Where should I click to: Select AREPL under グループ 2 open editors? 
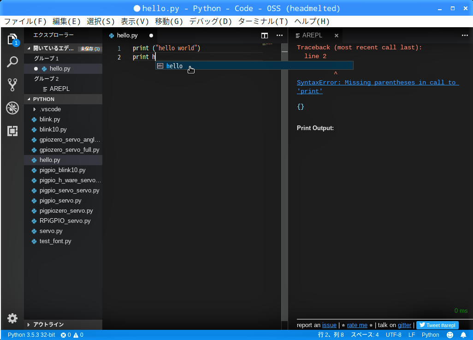pos(63,89)
